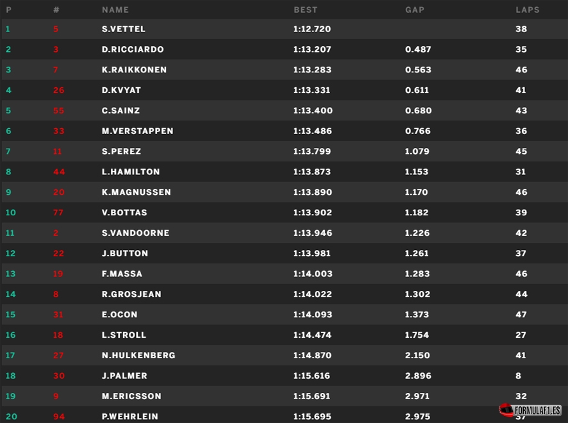Select K.MAGNUSSEN in the timing list
This screenshot has height=423, width=568.
[x=136, y=192]
